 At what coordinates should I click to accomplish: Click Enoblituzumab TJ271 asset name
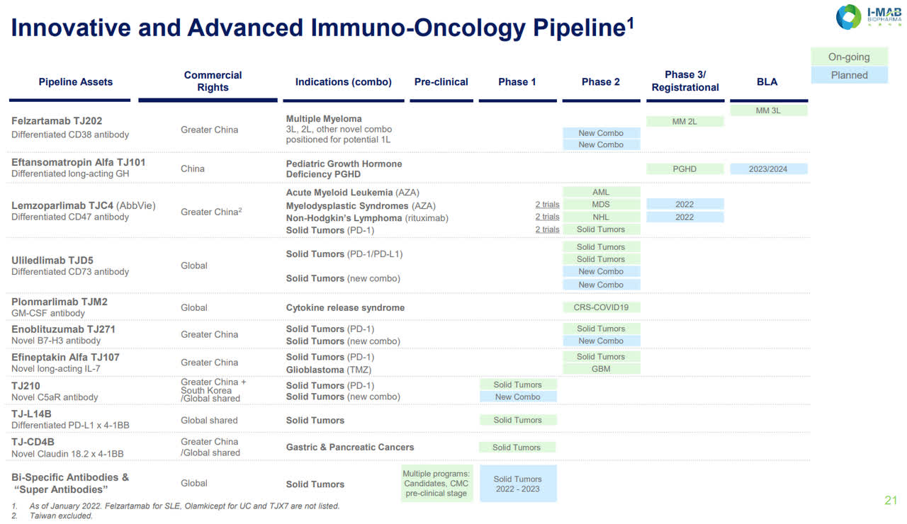[63, 329]
